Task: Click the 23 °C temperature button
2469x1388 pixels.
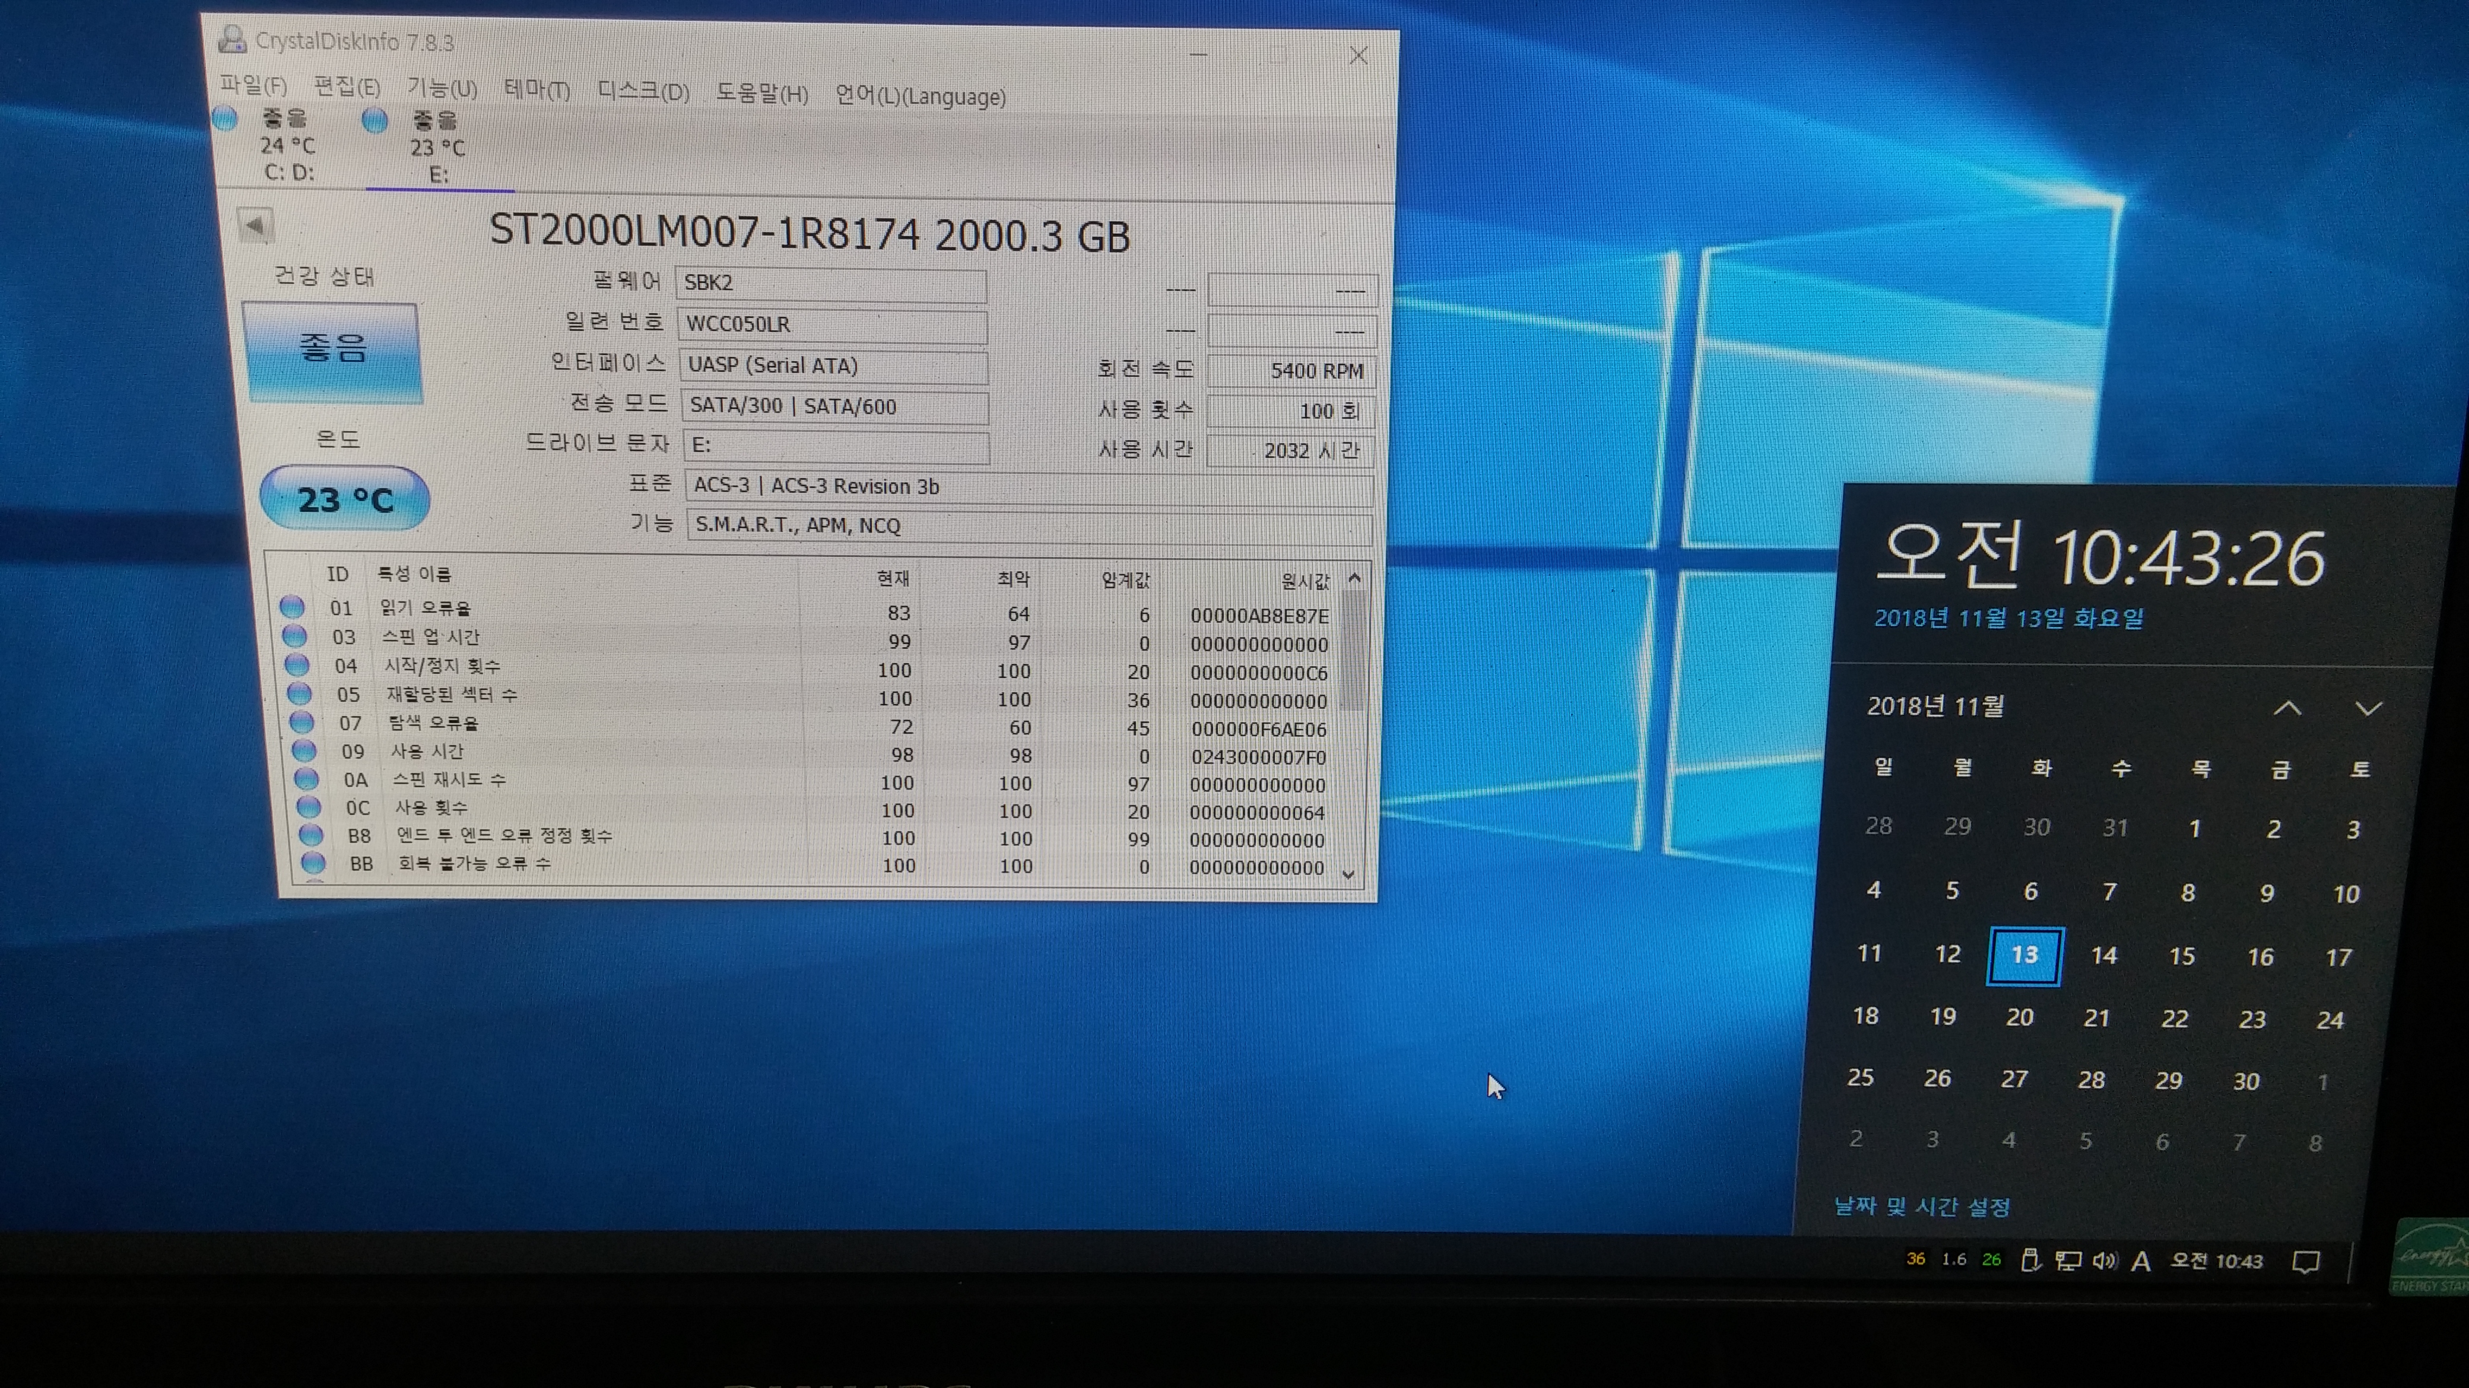Action: 345,499
